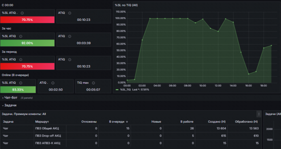Open three-dot menu of Задачи. Премиум клиенты panel

(259, 114)
